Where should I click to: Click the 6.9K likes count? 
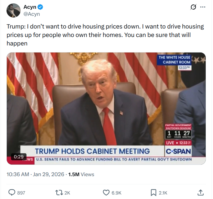[x=116, y=193]
